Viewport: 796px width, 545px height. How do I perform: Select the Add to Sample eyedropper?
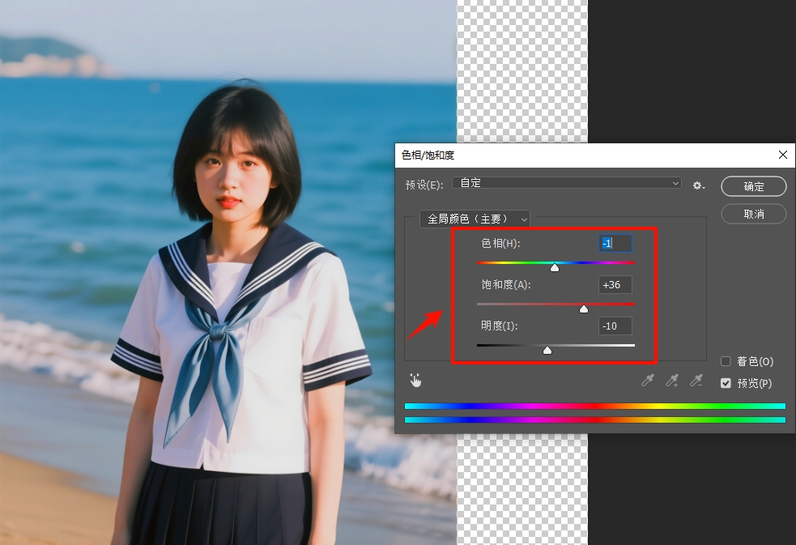671,380
